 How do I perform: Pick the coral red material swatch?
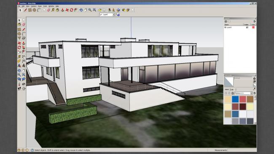(x=242, y=99)
